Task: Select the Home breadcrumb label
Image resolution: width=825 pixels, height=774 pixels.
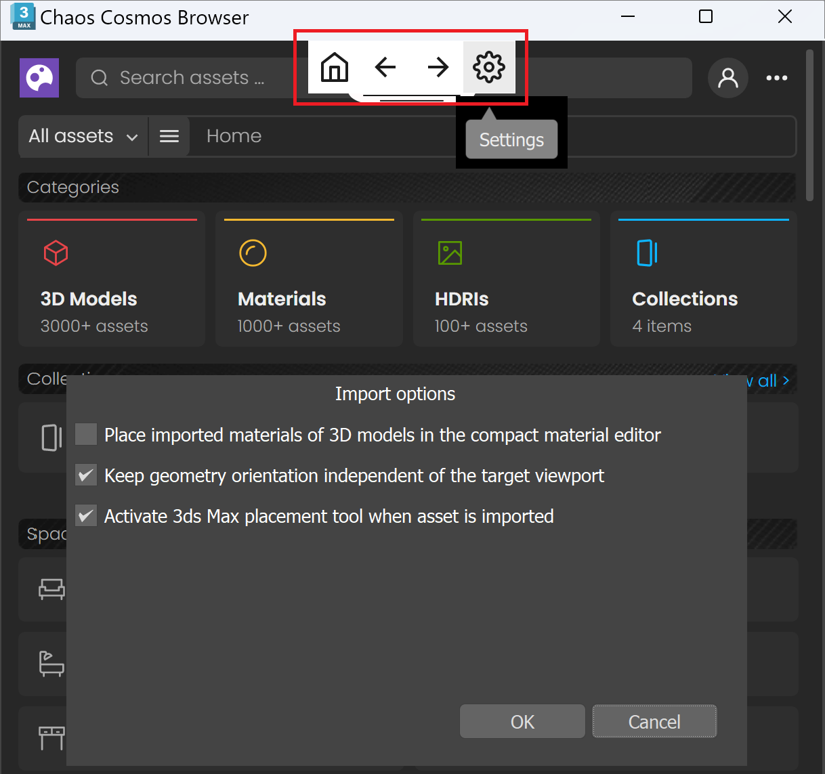Action: click(x=234, y=136)
